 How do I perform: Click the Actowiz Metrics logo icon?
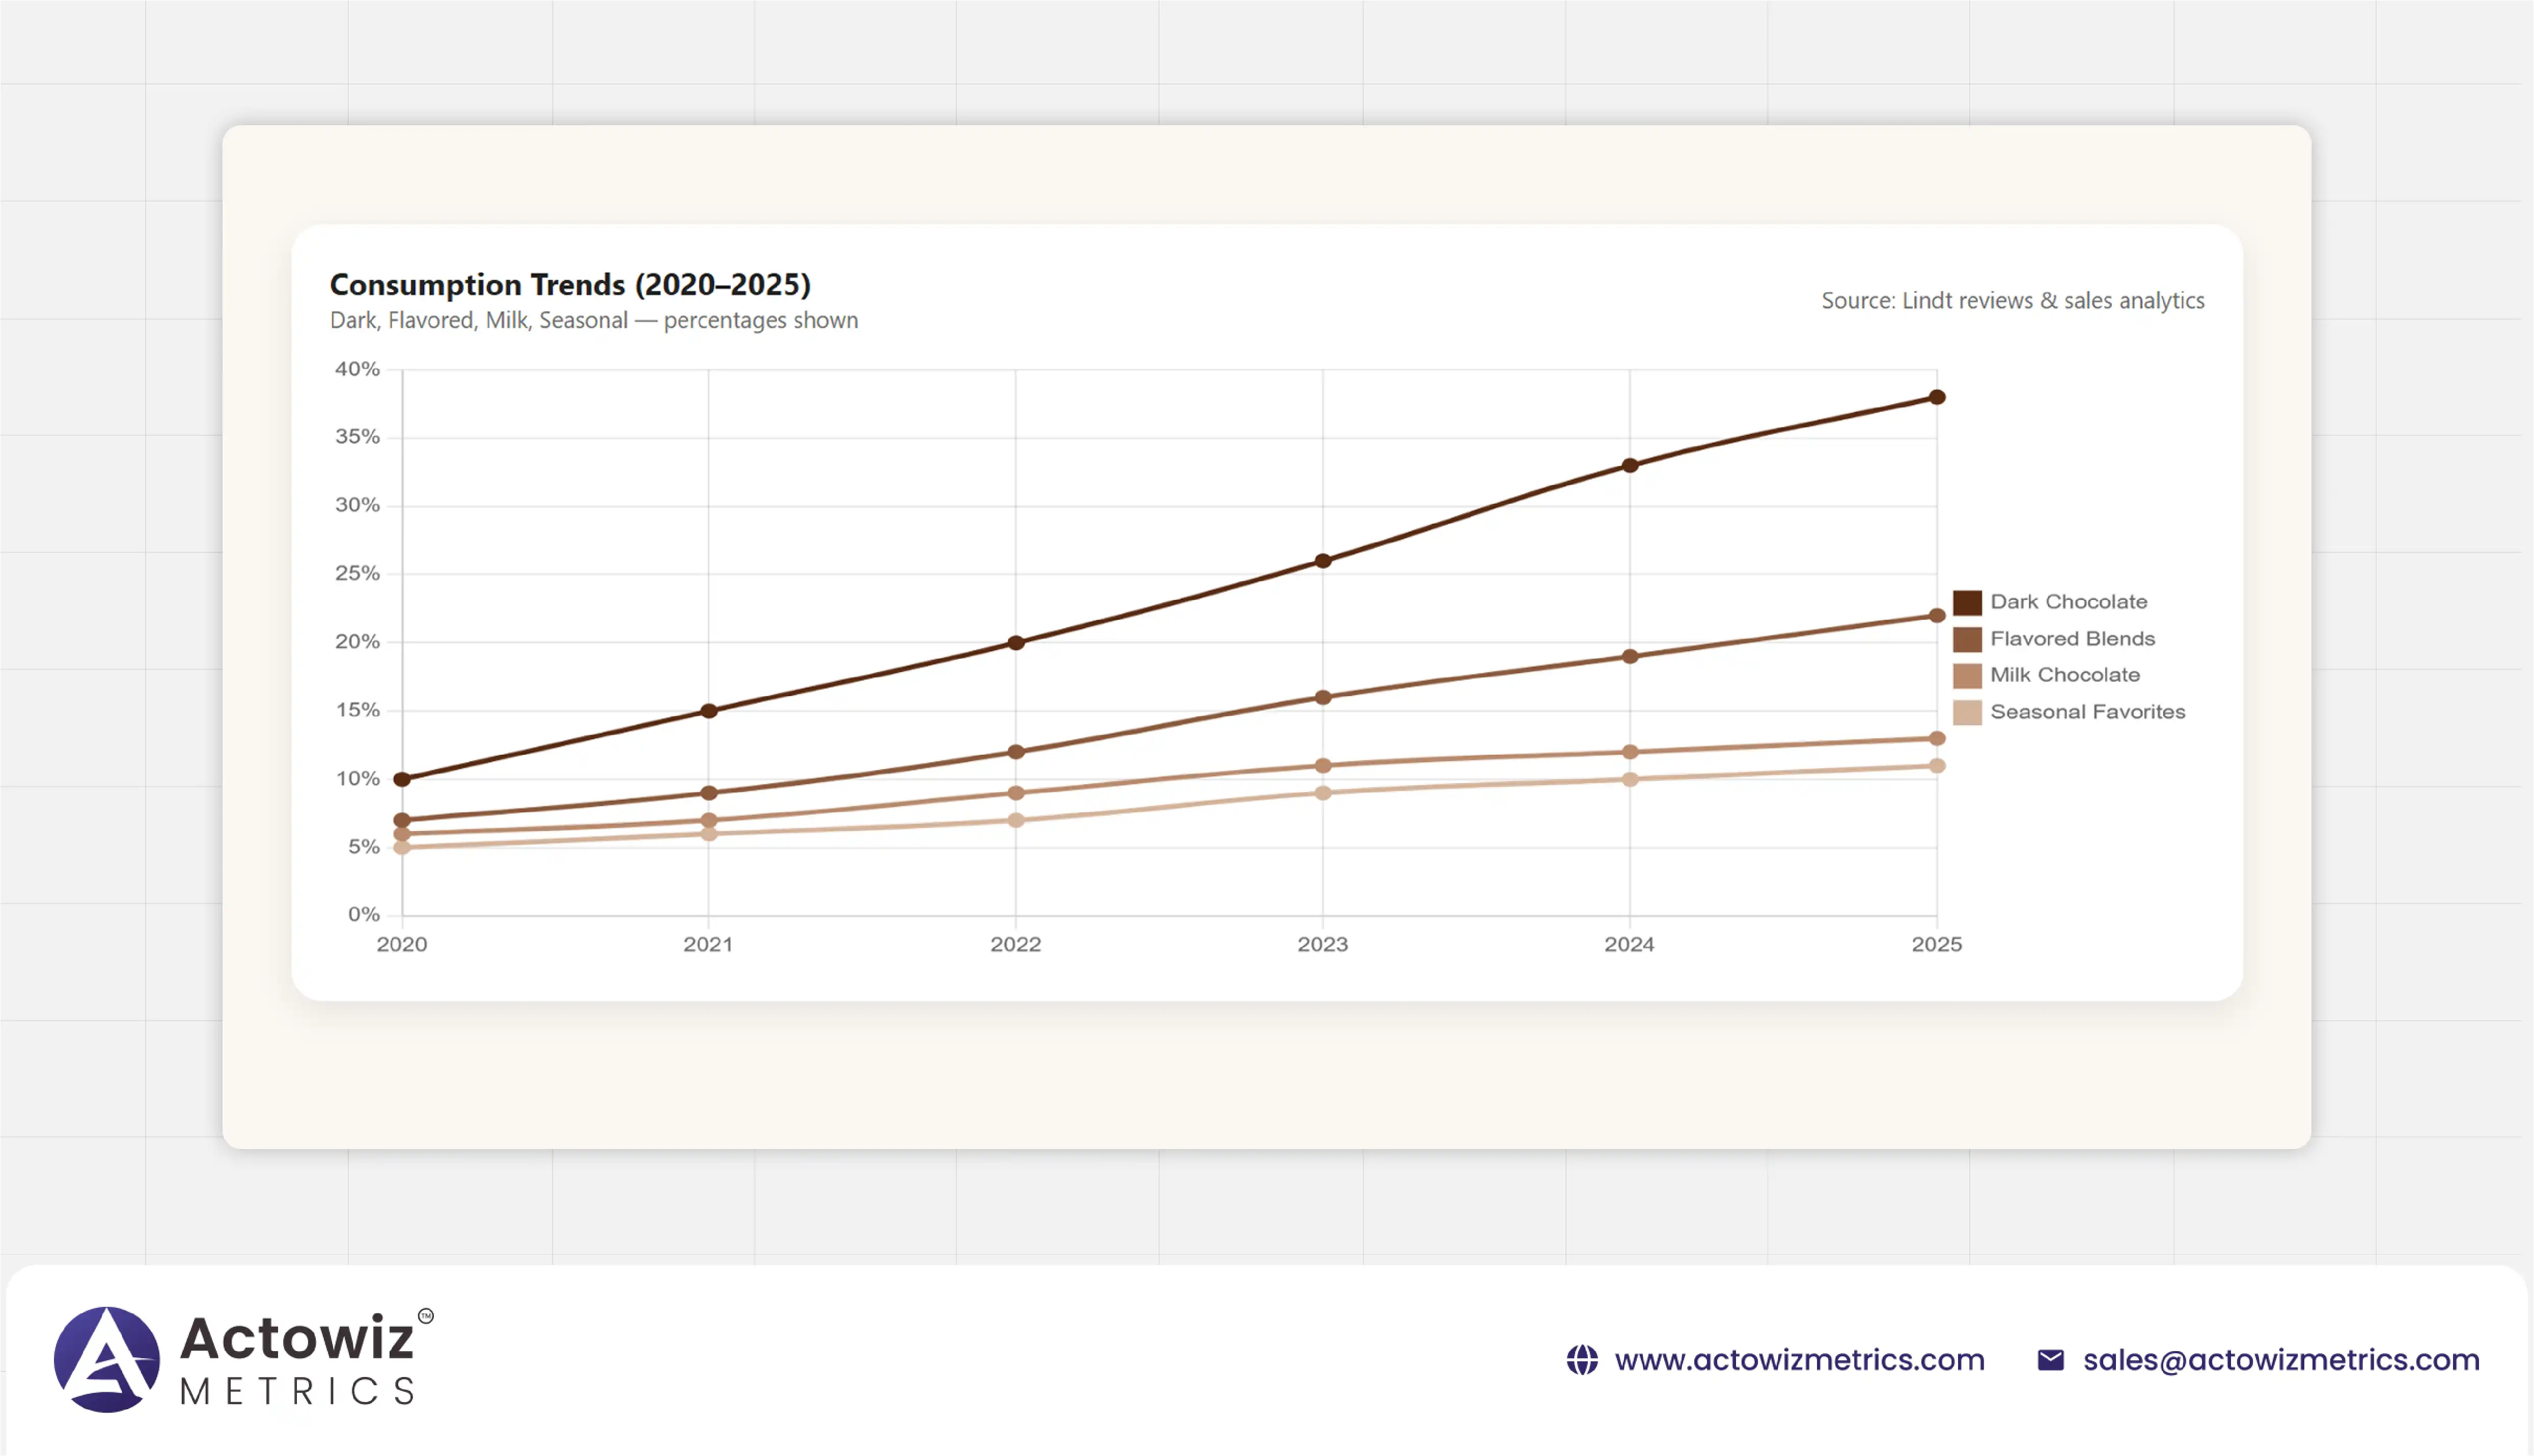(106, 1359)
